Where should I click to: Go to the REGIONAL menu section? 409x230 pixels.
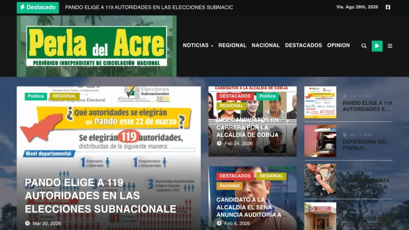click(232, 46)
